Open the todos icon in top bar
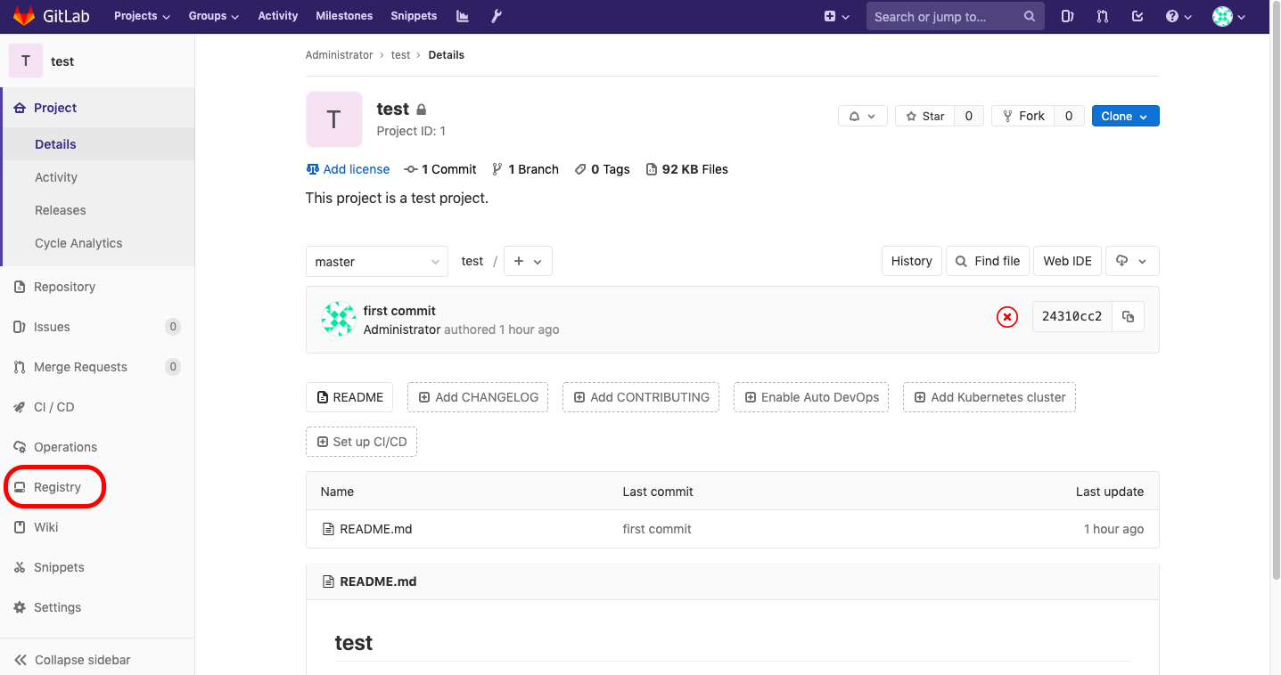Image resolution: width=1281 pixels, height=675 pixels. click(1137, 16)
